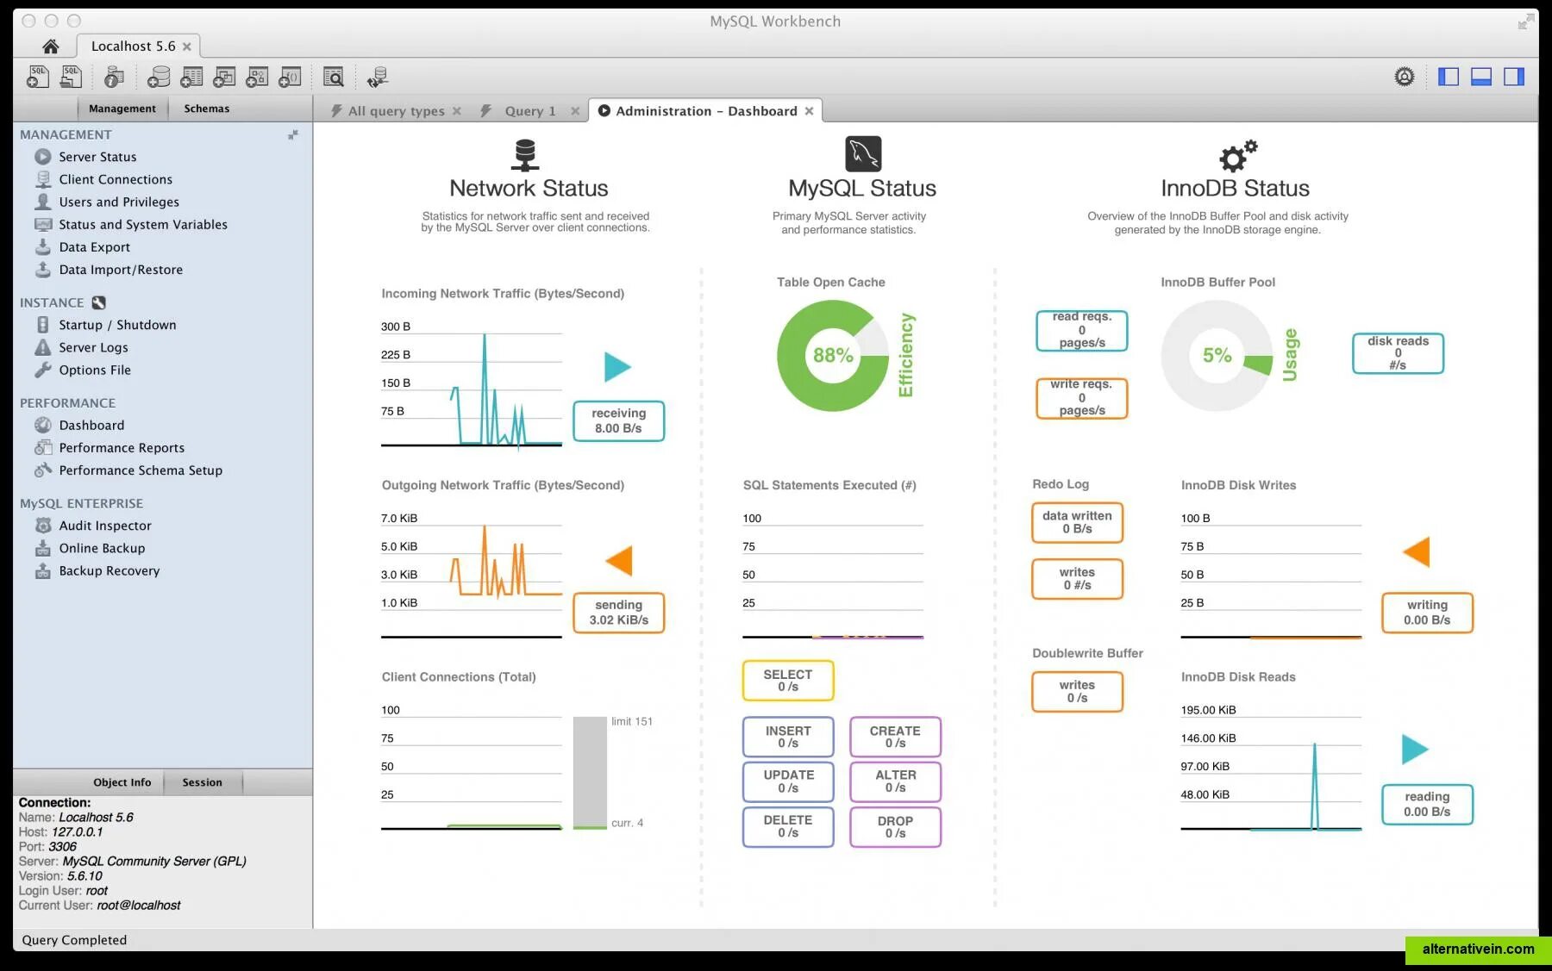Create a new schema icon
The width and height of the screenshot is (1552, 971).
158,78
